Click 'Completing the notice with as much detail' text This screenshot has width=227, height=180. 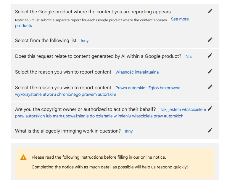110,167
